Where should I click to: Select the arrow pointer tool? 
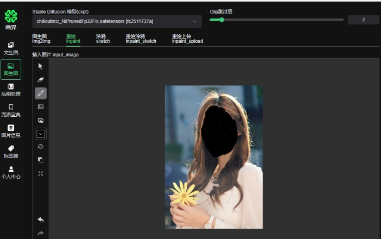pos(41,66)
